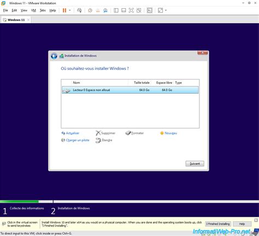Close the Installation de Windows dialog
The height and width of the screenshot is (236, 259).
(203, 53)
